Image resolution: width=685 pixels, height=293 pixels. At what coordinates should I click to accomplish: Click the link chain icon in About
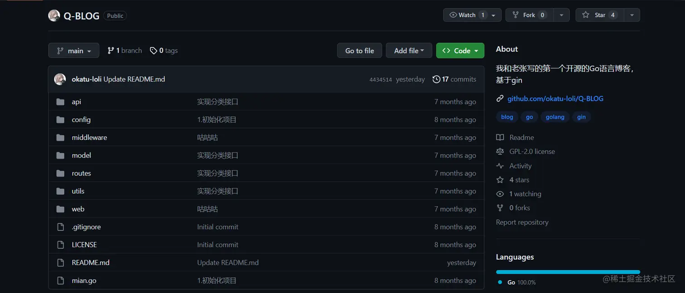point(500,99)
